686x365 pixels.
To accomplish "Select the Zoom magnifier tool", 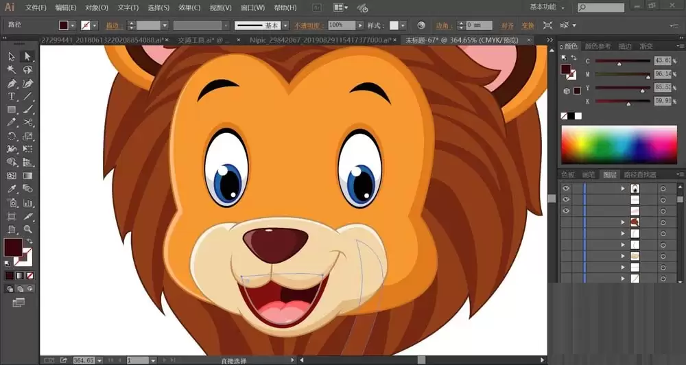I will pos(28,229).
